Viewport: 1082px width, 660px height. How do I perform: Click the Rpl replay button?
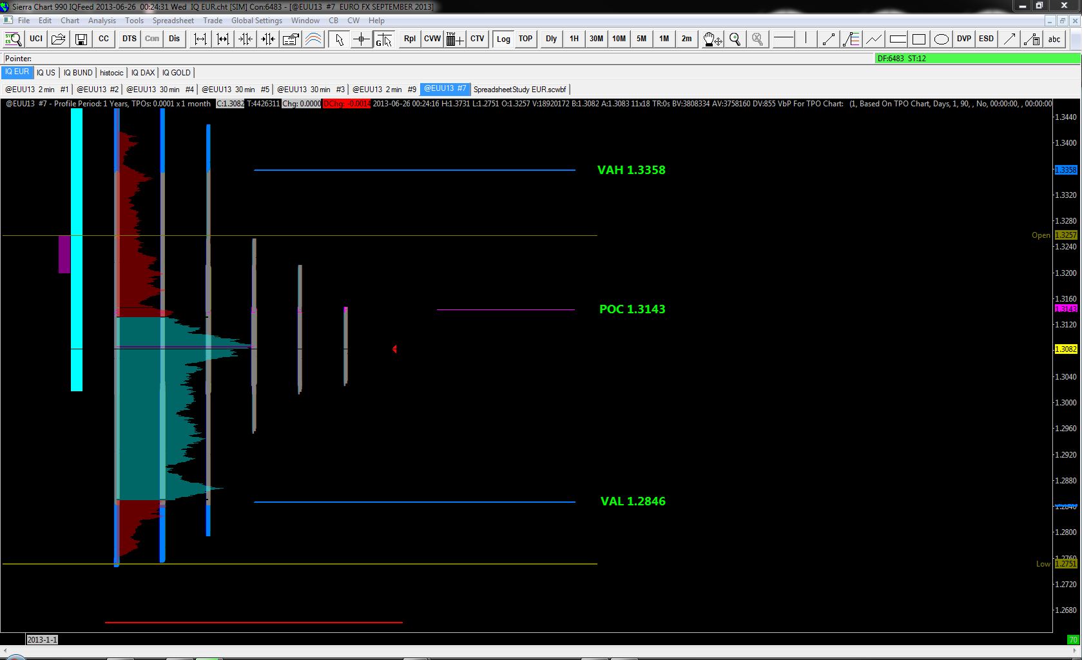click(x=410, y=39)
